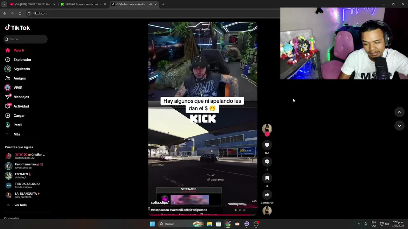Close the LEITH07 Stream tab
The height and width of the screenshot is (229, 408).
[105, 4]
